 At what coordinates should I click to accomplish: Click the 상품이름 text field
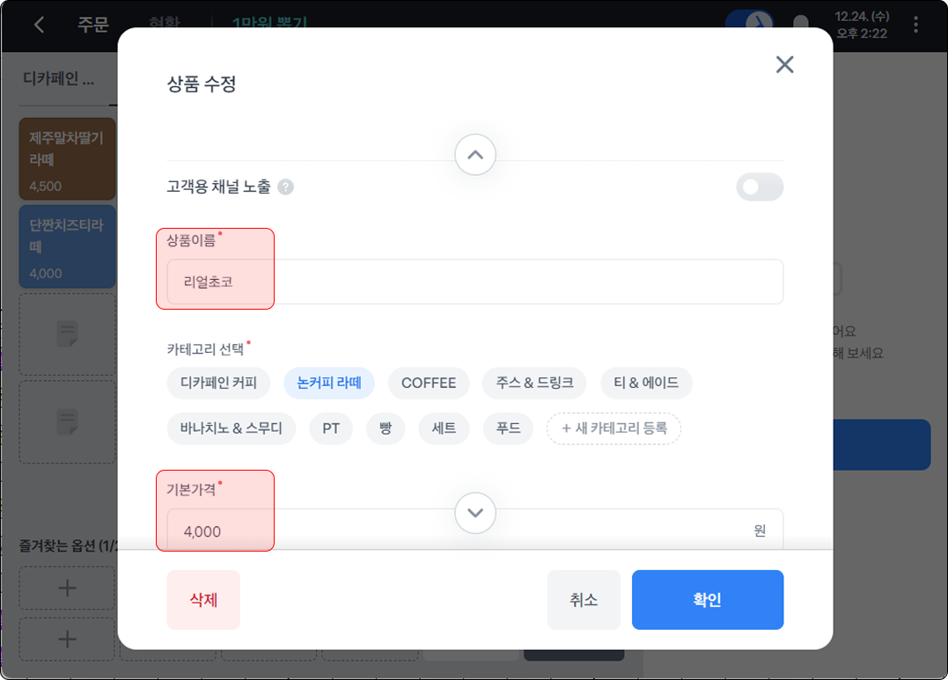475,282
